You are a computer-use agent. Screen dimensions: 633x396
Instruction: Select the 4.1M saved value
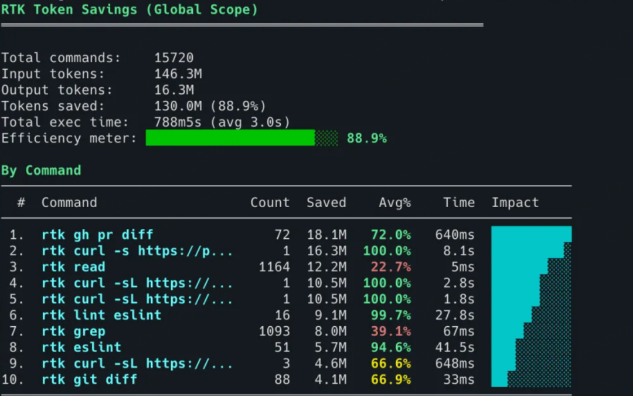330,380
